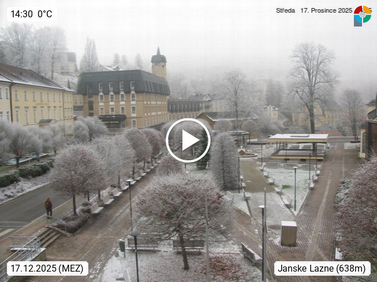Screen dimensions: 377x282
Task: Click the 17.12.2025 (MEZ) date label
Action: tap(47, 268)
